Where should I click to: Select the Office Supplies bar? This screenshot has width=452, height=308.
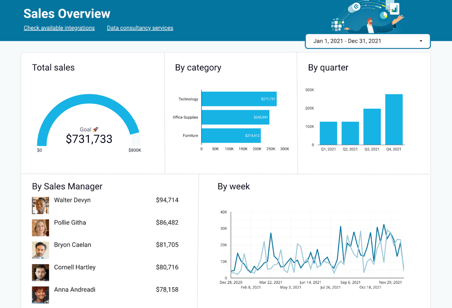click(x=235, y=117)
